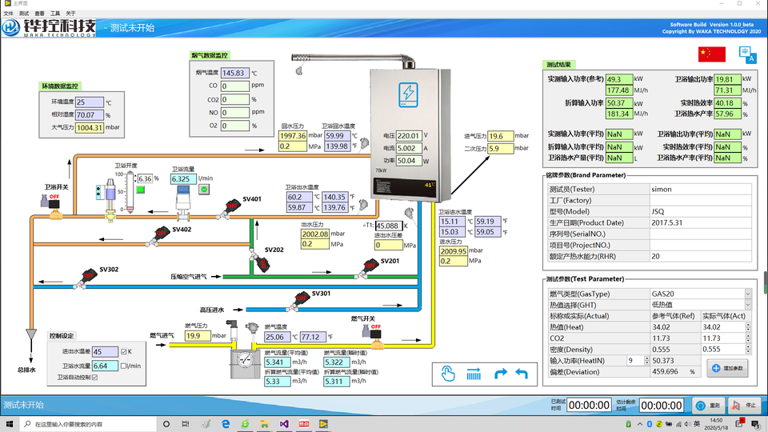The width and height of the screenshot is (768, 432).
Task: Expand the 热值选择 GHT dropdown
Action: [x=748, y=305]
